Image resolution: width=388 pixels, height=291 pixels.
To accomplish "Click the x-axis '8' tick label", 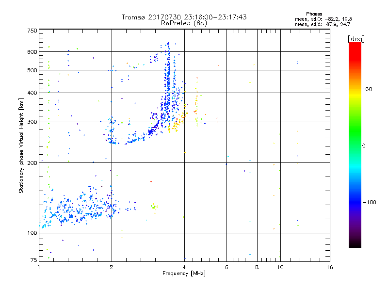I will pyautogui.click(x=257, y=267).
